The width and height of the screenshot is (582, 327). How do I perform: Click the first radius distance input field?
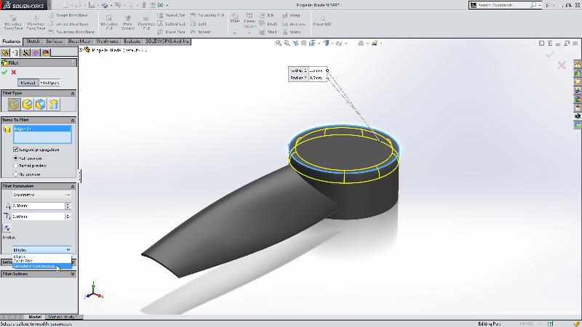pyautogui.click(x=39, y=206)
